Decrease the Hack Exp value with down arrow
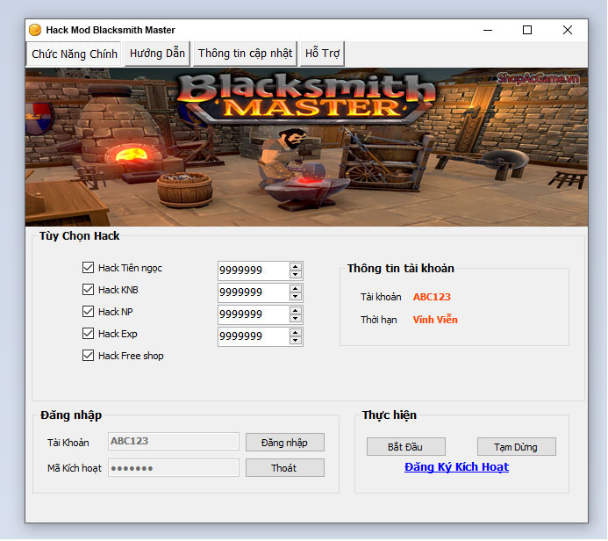Viewport: 608px width, 541px height. coord(296,341)
